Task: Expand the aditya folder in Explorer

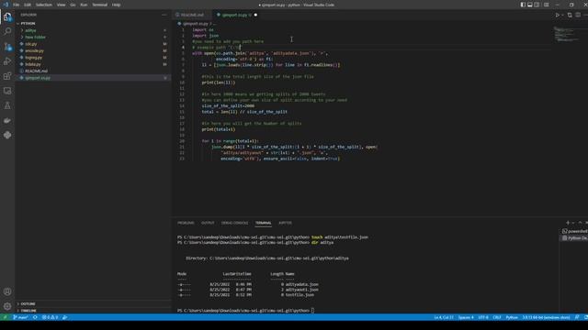Action: [x=93, y=30]
